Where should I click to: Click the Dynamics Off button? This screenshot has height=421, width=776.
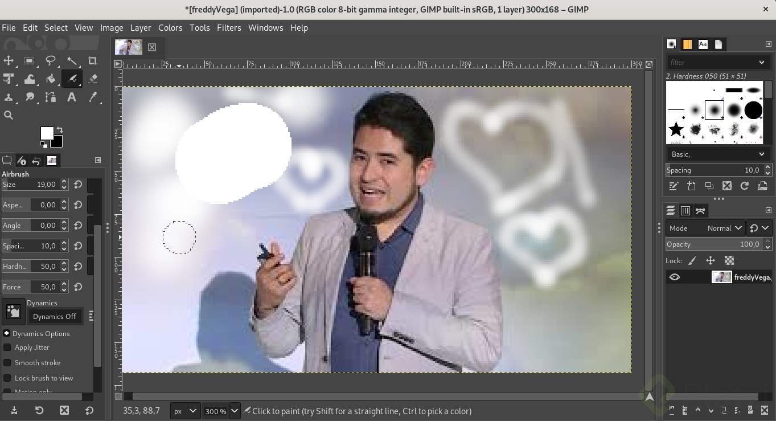55,316
